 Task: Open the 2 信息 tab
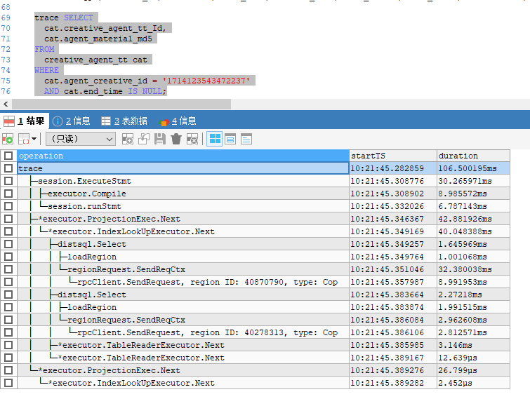[x=72, y=121]
